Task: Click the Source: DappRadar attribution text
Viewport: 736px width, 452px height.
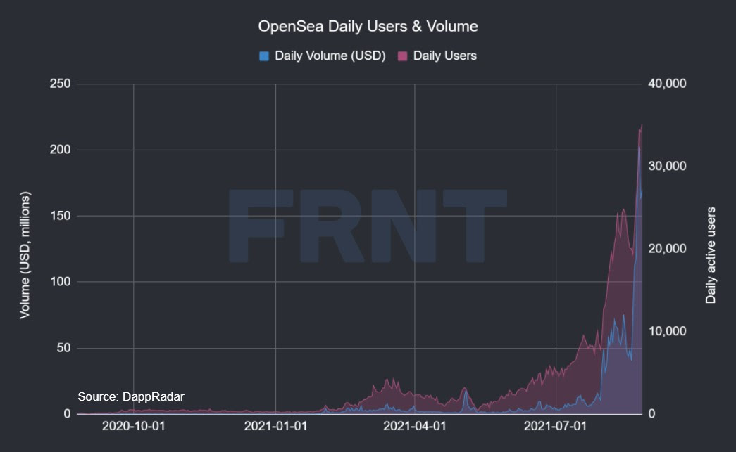Action: 131,397
